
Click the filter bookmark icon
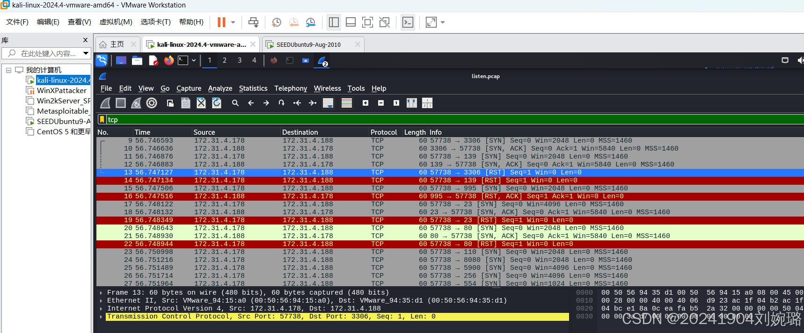click(102, 120)
